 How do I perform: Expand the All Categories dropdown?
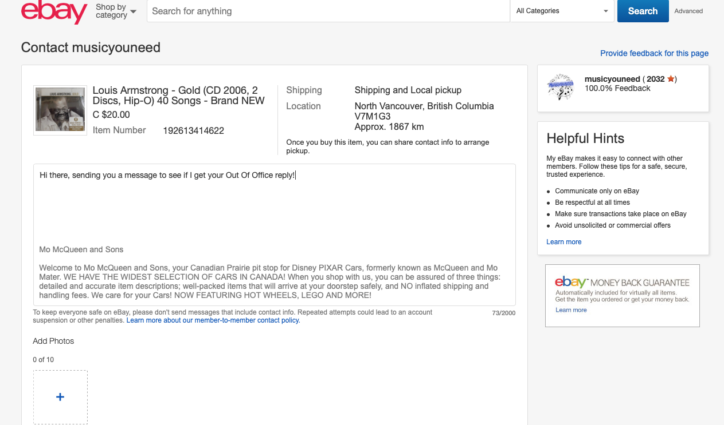(561, 11)
